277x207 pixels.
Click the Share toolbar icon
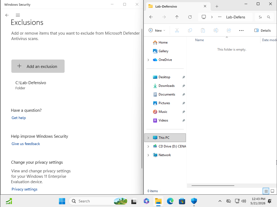[x=229, y=30]
